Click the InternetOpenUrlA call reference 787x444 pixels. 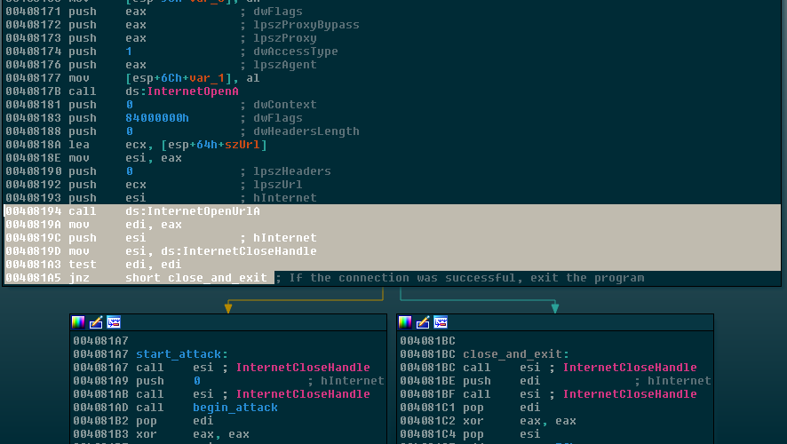[x=203, y=211]
